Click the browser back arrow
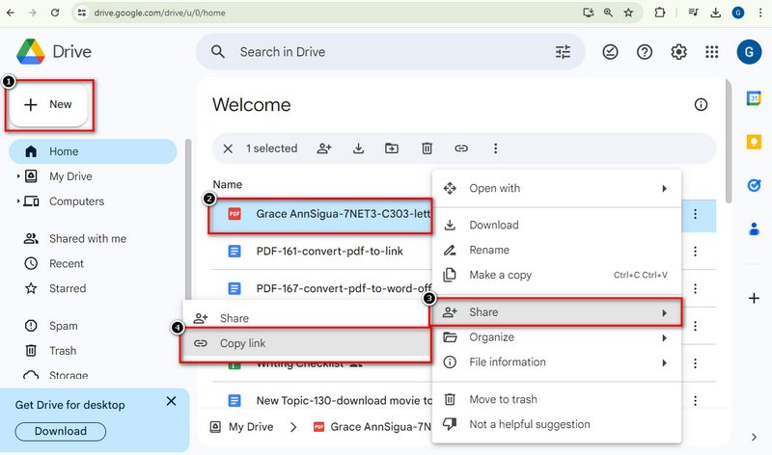The height and width of the screenshot is (455, 772). tap(11, 13)
